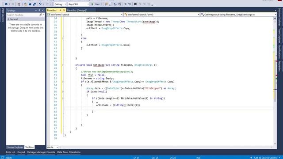Collapse the data.Length if block on line 58
This screenshot has height=159, width=283.
coord(63,98)
